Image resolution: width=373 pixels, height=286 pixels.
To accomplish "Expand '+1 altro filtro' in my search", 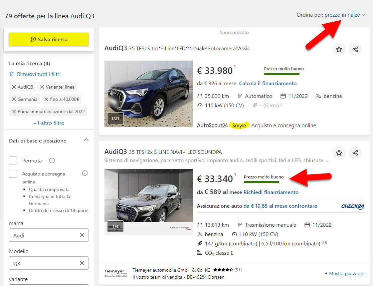I will click(x=49, y=123).
